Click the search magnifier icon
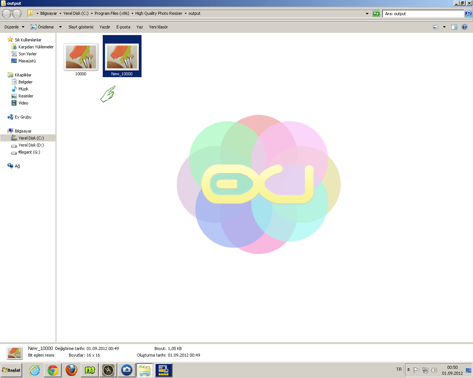Viewport: 473px width, 378px height. (468, 14)
